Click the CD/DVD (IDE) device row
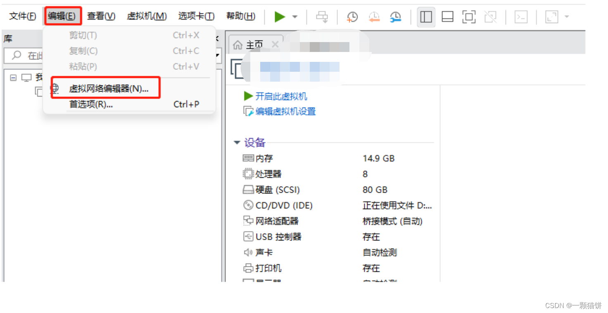The width and height of the screenshot is (608, 313). click(x=337, y=205)
